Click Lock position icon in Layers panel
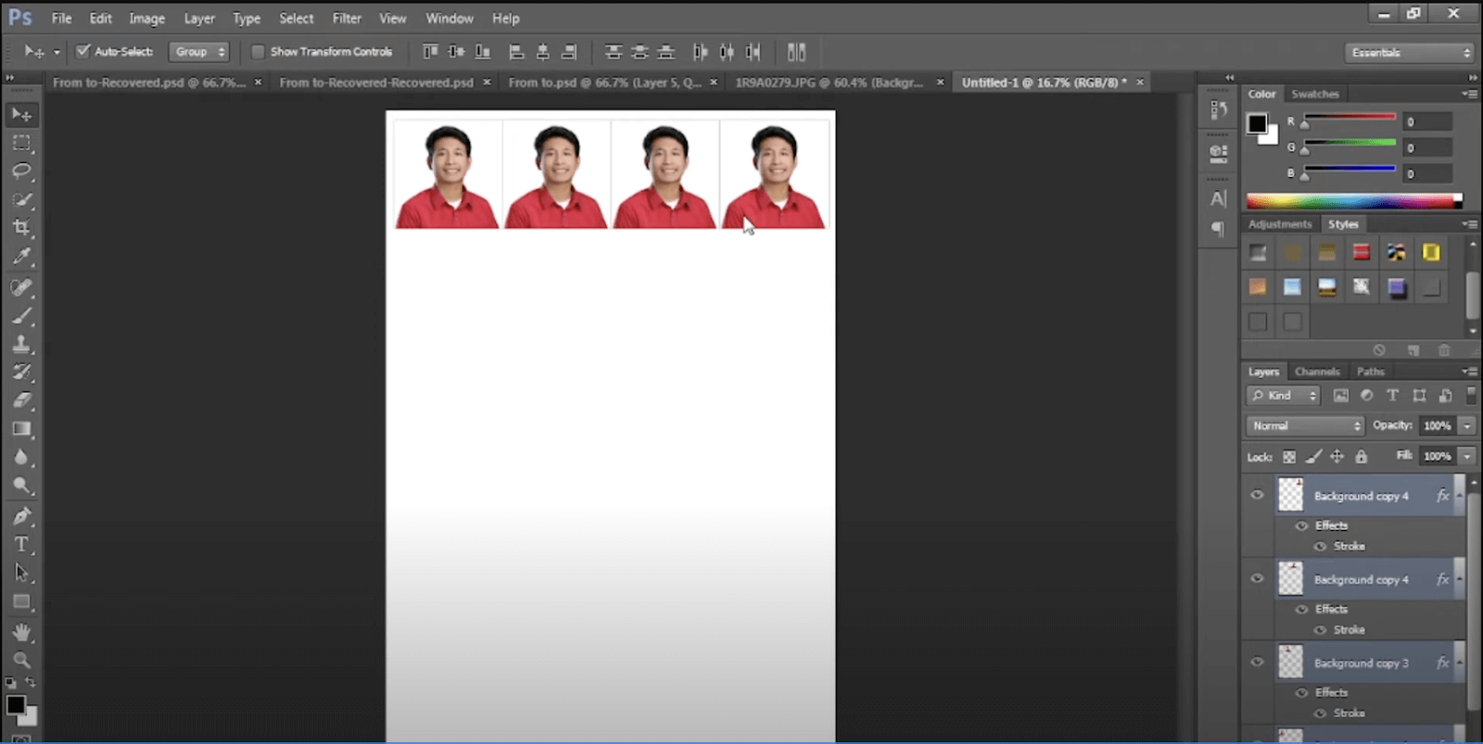1483x744 pixels. point(1337,456)
